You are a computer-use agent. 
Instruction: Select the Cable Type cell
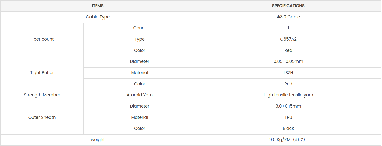click(98, 17)
